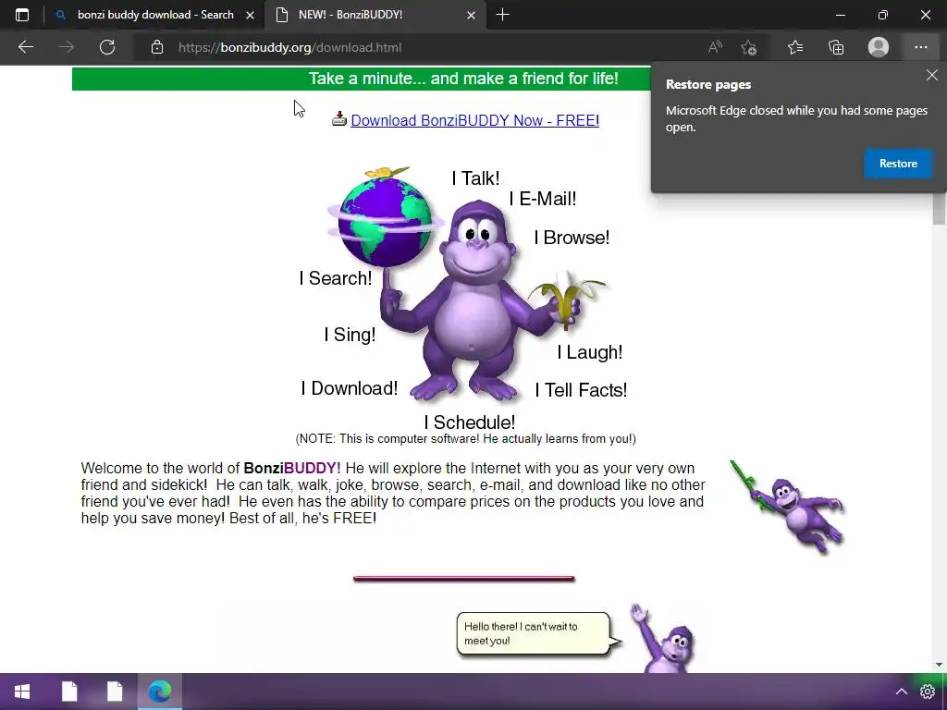Open the taskbar settings gear icon

pyautogui.click(x=927, y=692)
